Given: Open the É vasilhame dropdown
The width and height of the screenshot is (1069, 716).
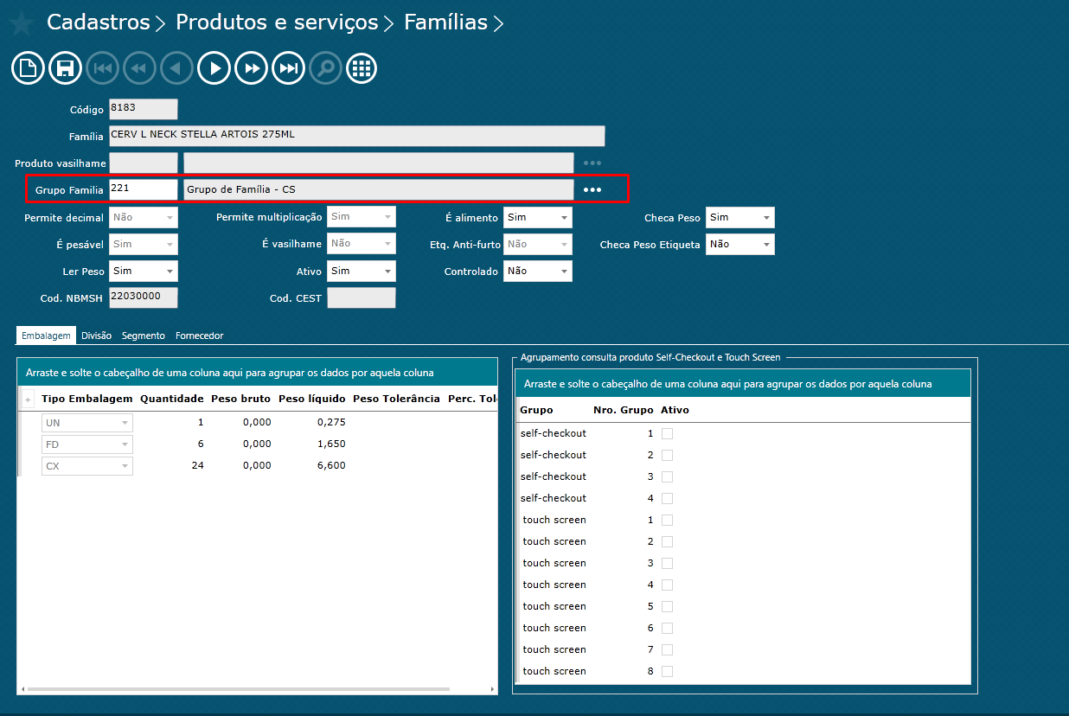Looking at the screenshot, I should (362, 245).
